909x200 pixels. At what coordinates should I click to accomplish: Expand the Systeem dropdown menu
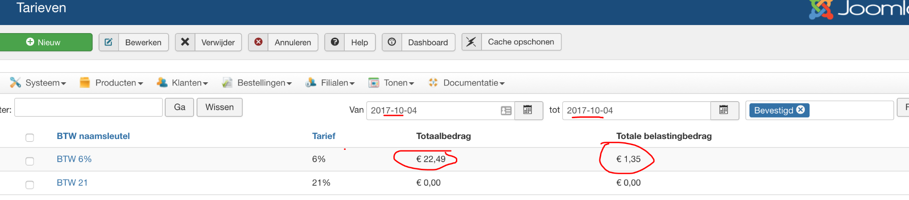(x=39, y=83)
